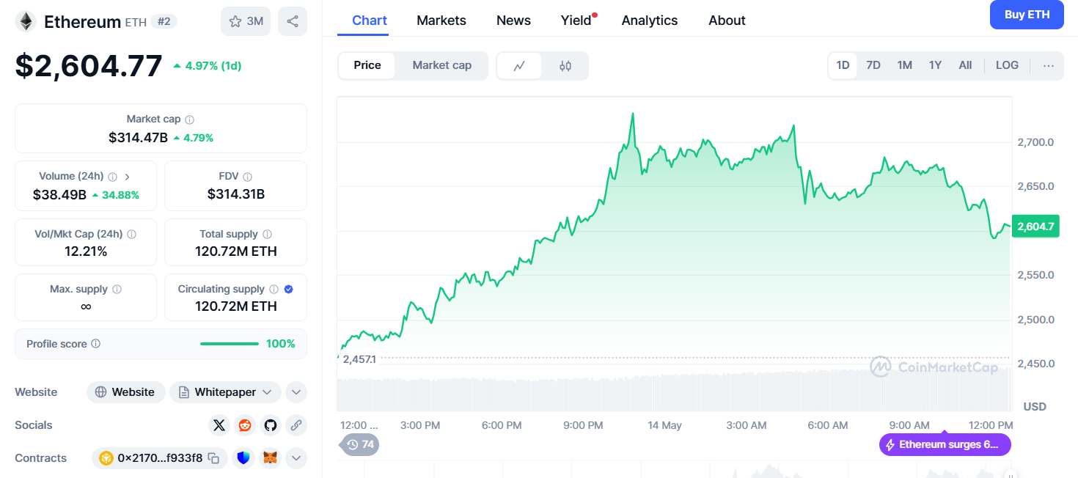The width and height of the screenshot is (1078, 478).
Task: Click Profile score info icon
Action: 95,344
